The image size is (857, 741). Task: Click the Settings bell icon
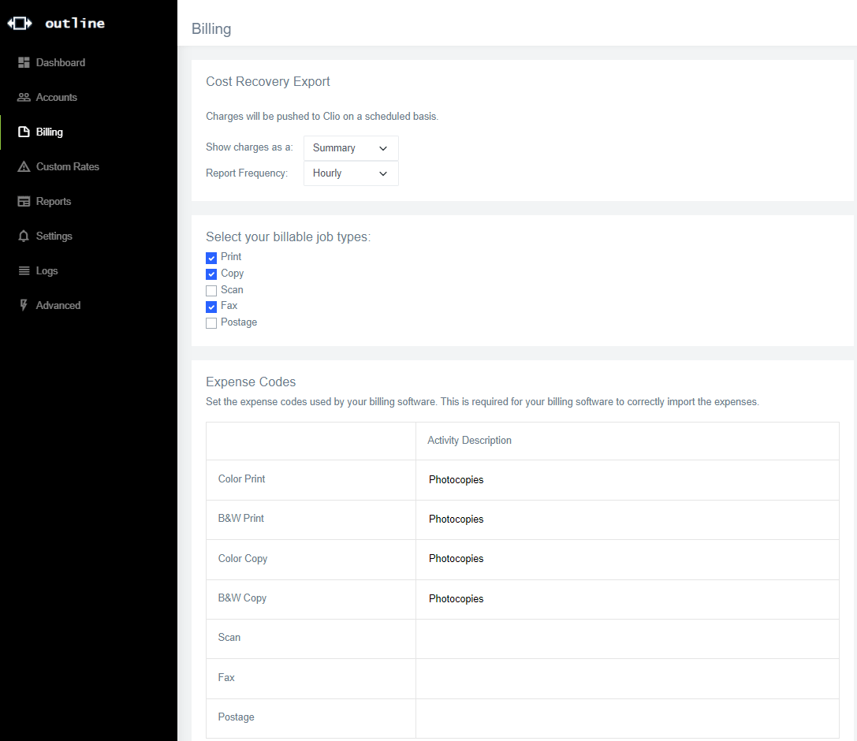pyautogui.click(x=24, y=236)
